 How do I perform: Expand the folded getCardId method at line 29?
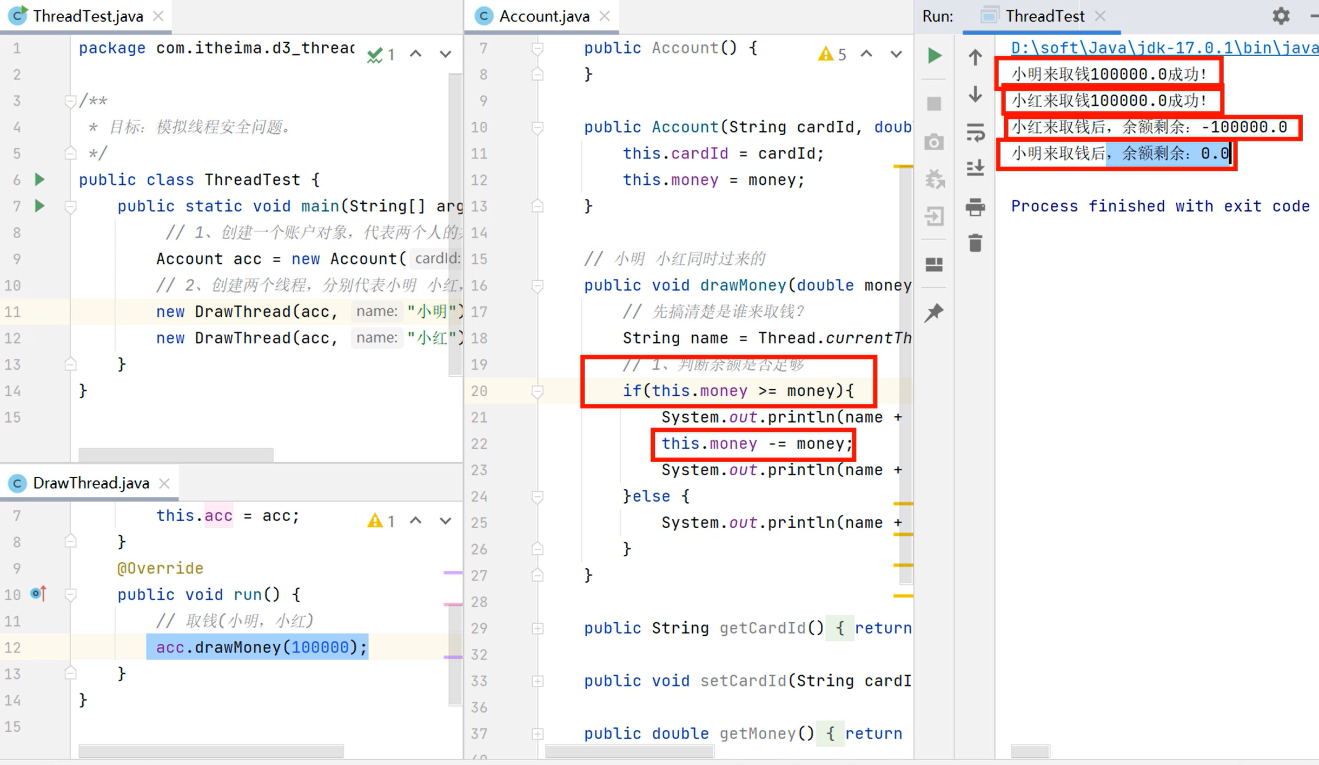point(537,628)
